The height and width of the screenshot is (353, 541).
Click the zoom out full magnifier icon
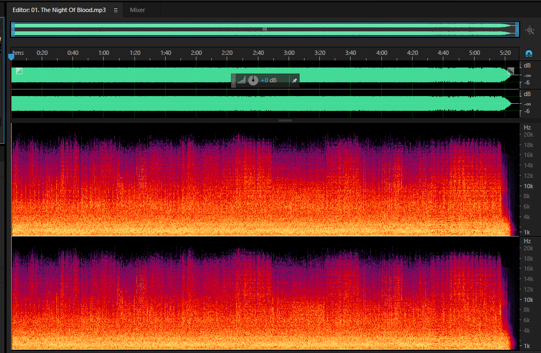[529, 30]
